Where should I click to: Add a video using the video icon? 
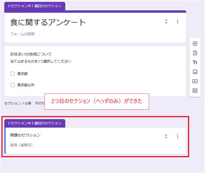pos(195,81)
